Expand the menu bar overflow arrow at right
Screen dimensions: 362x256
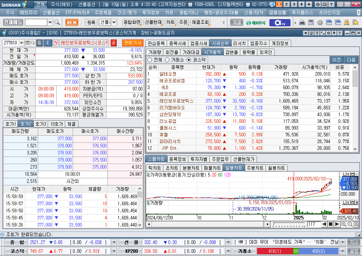(x=358, y=12)
